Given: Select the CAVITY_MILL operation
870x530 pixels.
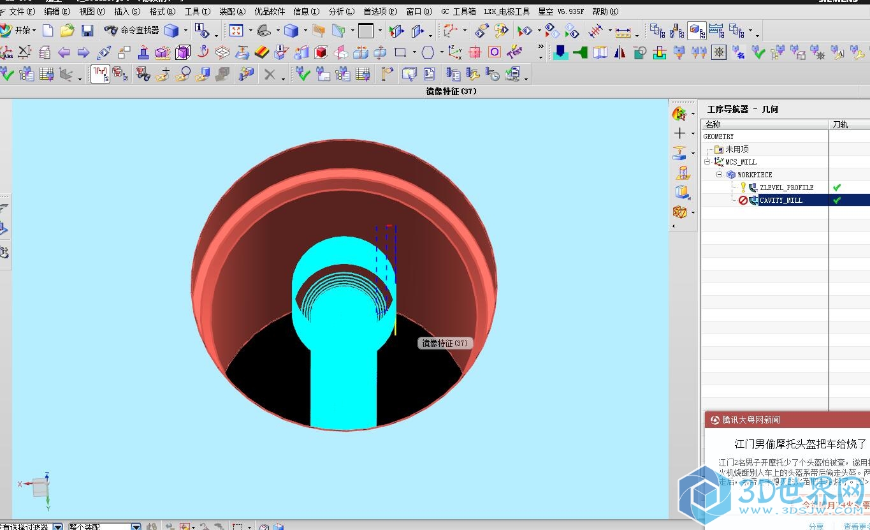Looking at the screenshot, I should [781, 200].
